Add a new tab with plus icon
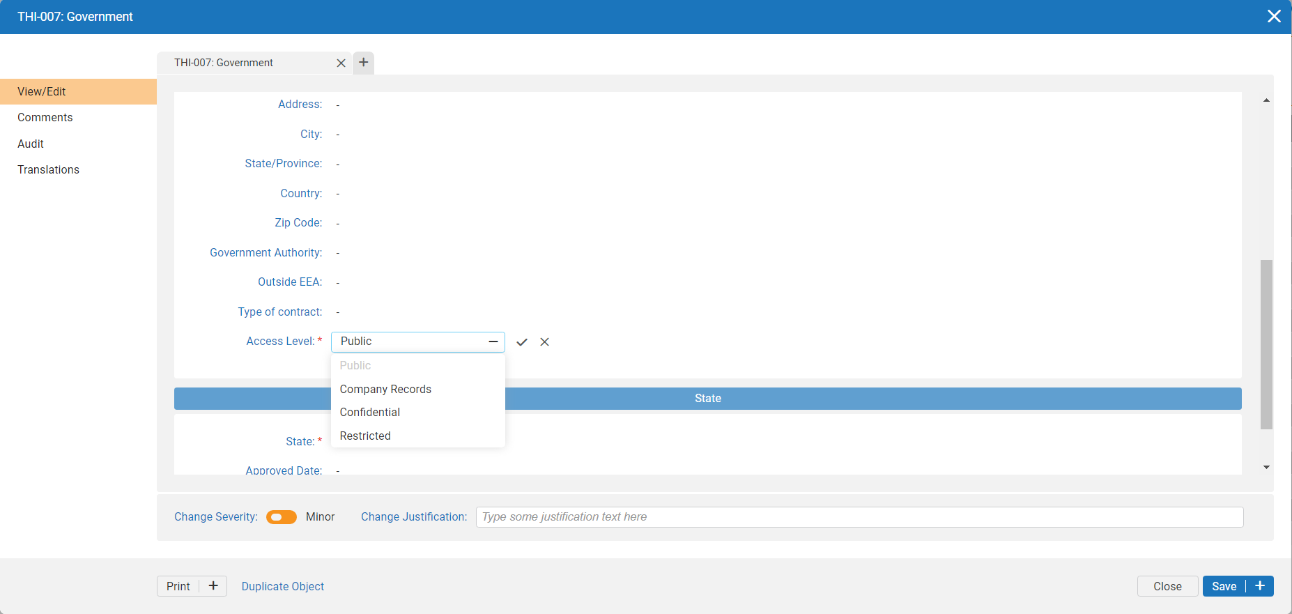The height and width of the screenshot is (614, 1292). [364, 63]
